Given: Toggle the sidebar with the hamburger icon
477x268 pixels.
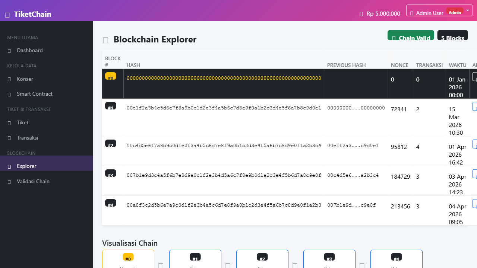Looking at the screenshot, I should point(7,15).
